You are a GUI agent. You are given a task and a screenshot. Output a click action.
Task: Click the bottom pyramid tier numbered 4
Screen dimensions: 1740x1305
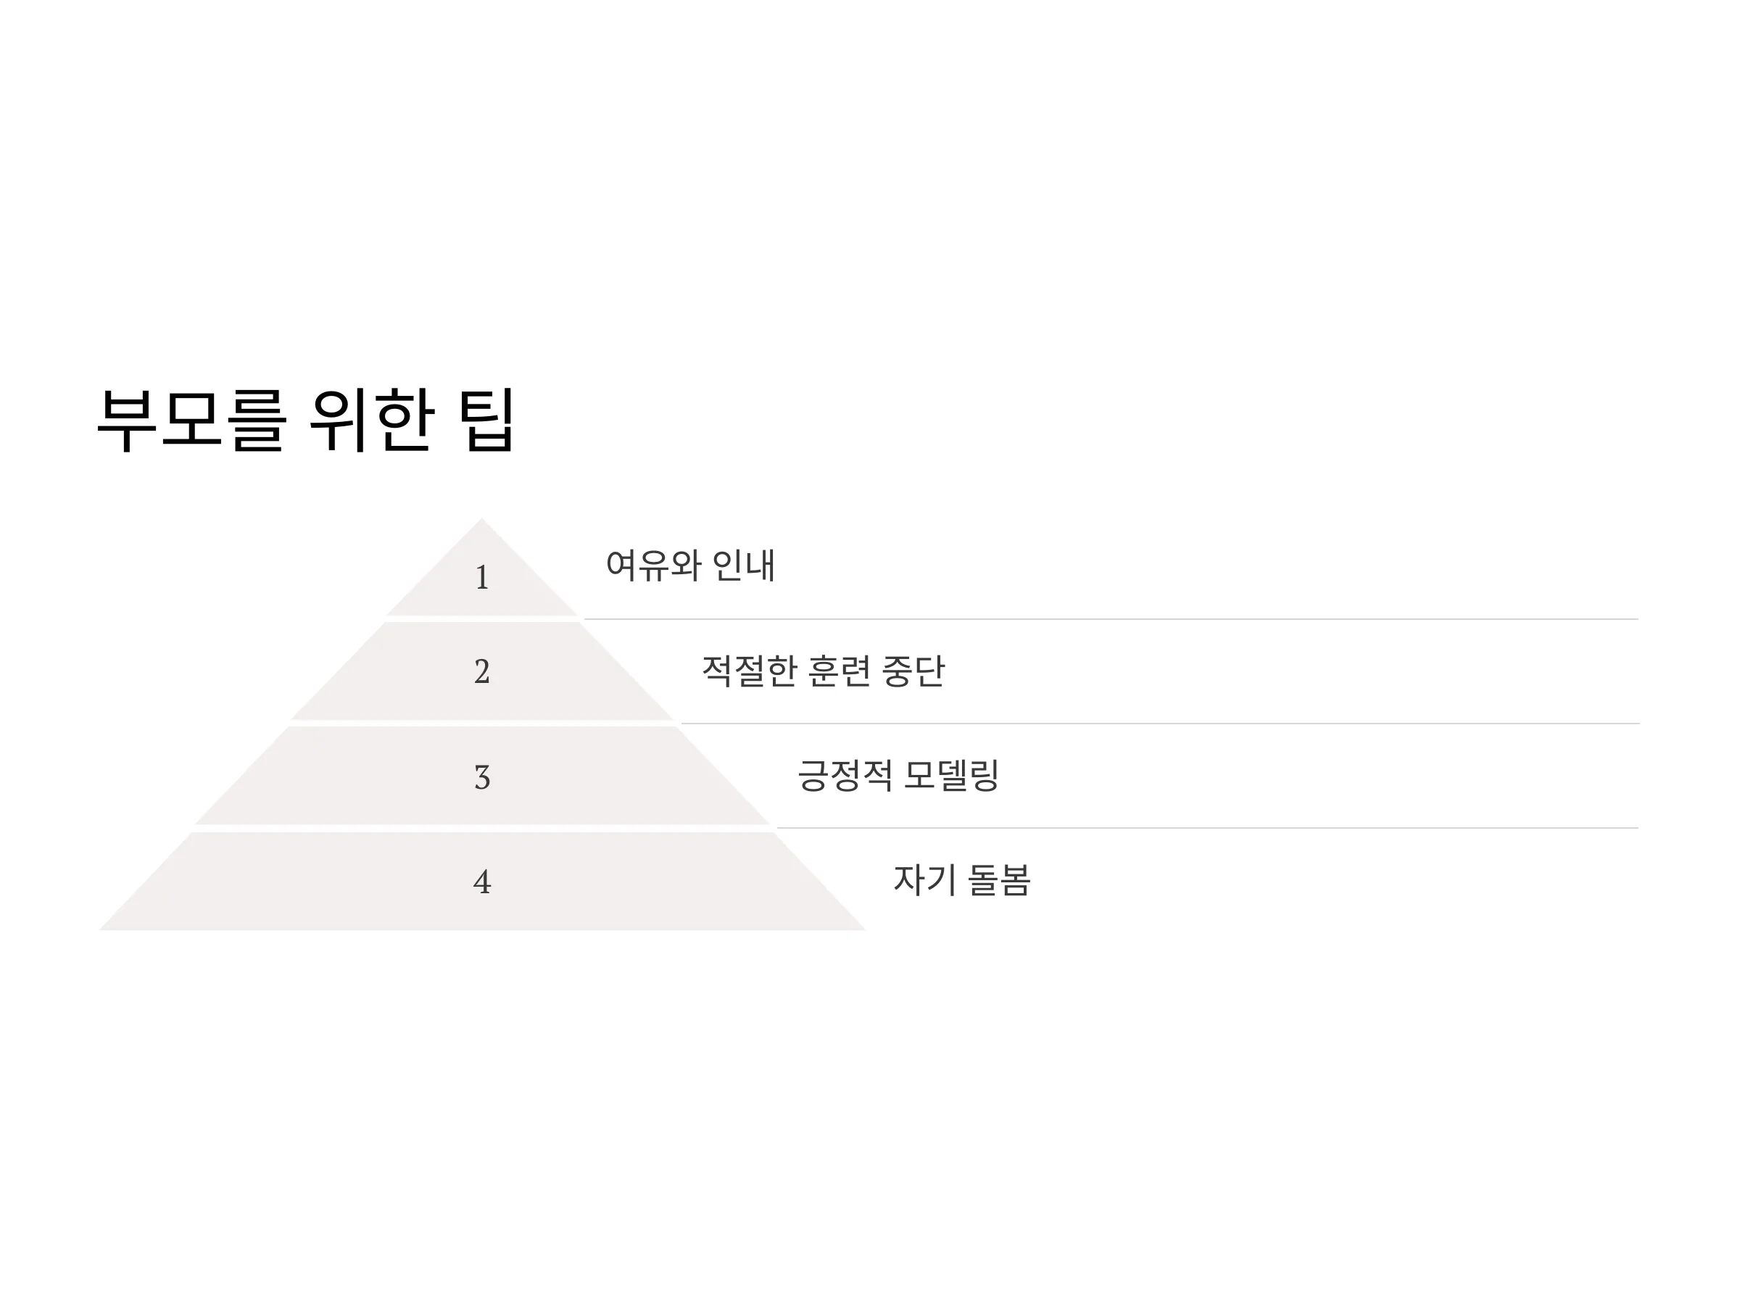click(x=482, y=881)
